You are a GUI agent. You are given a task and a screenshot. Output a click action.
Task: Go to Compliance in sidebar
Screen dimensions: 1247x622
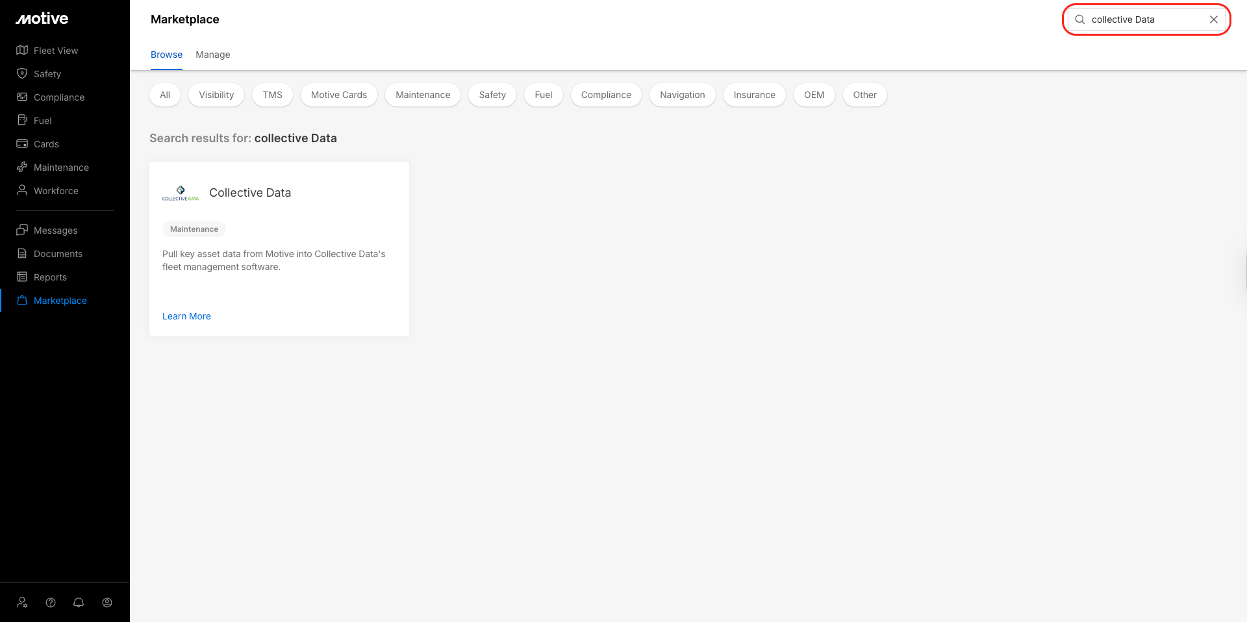59,97
